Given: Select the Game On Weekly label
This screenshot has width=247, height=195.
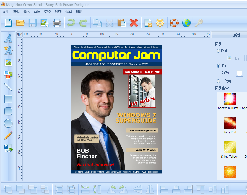Looking at the screenshot, I should (142, 150).
